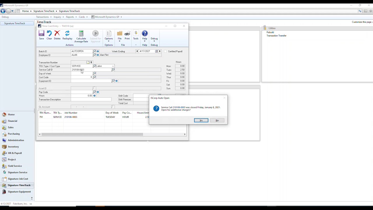Click the Transaction Description input field
Screen dimensions: 373x210
(91, 99)
